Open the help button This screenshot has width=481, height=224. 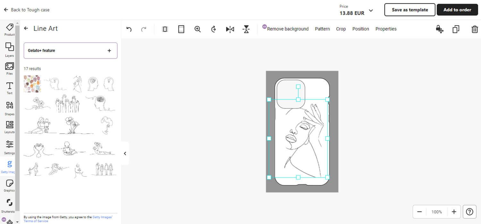[469, 212]
